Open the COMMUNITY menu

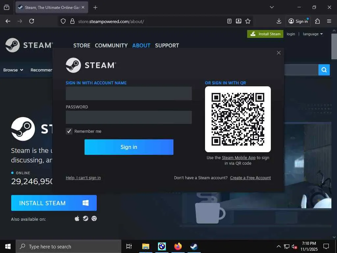tap(111, 45)
